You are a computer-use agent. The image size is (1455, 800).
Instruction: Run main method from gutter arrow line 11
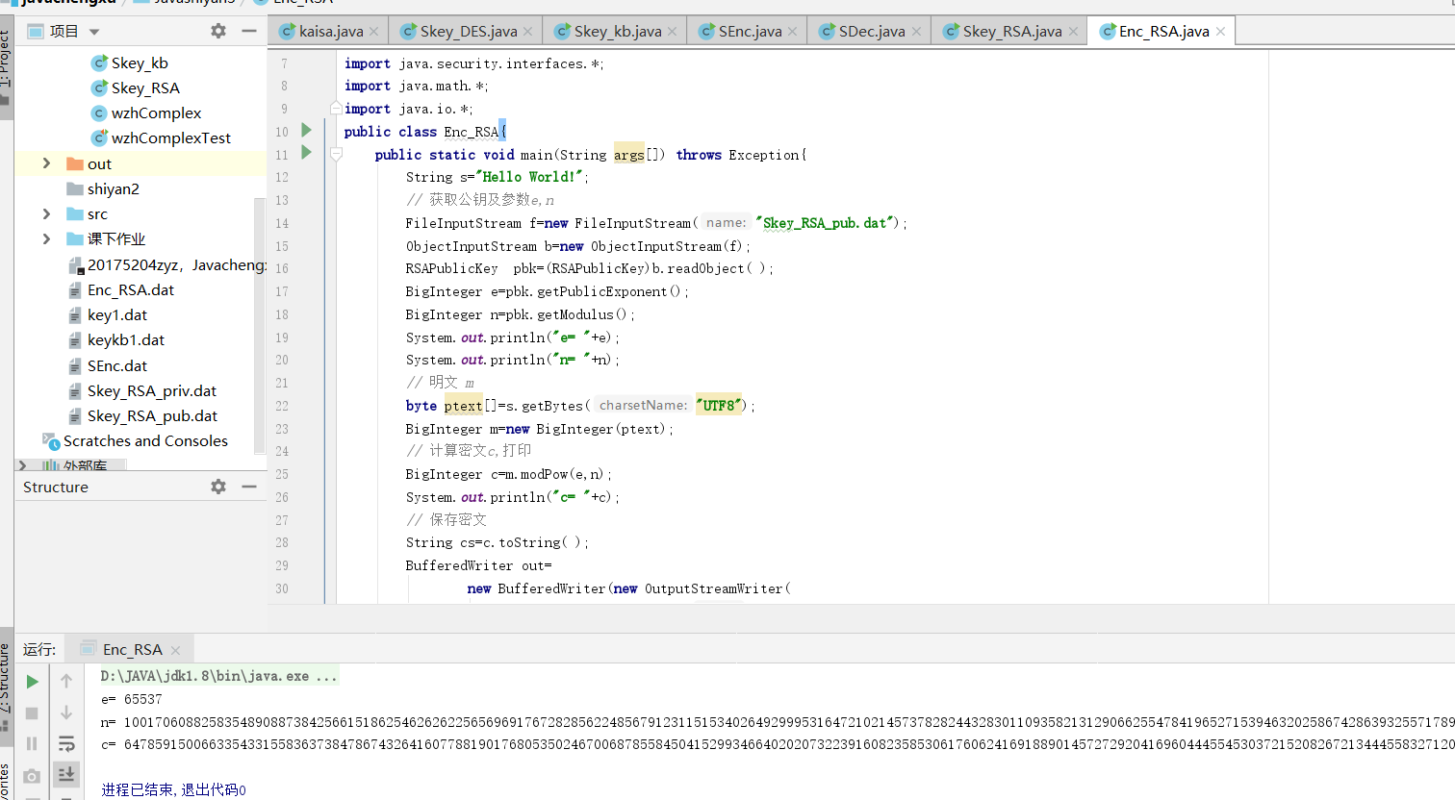click(x=307, y=152)
